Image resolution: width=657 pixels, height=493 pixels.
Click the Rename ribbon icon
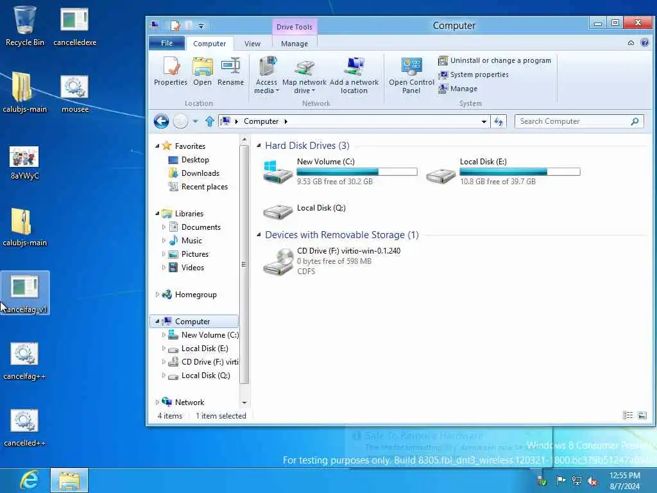point(230,71)
